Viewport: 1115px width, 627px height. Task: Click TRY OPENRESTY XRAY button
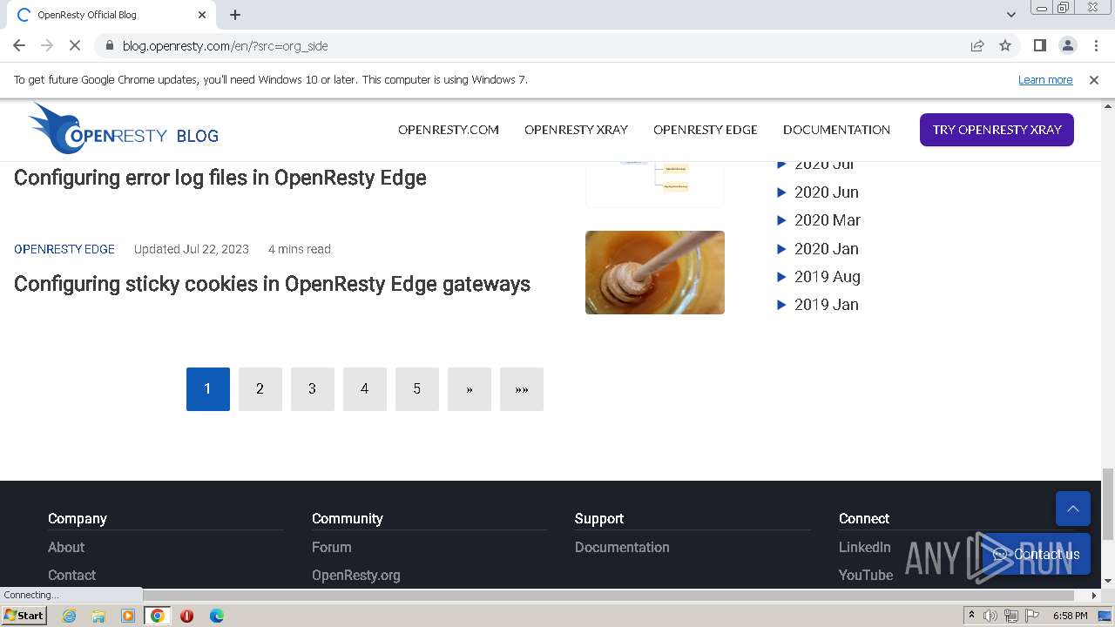click(997, 130)
